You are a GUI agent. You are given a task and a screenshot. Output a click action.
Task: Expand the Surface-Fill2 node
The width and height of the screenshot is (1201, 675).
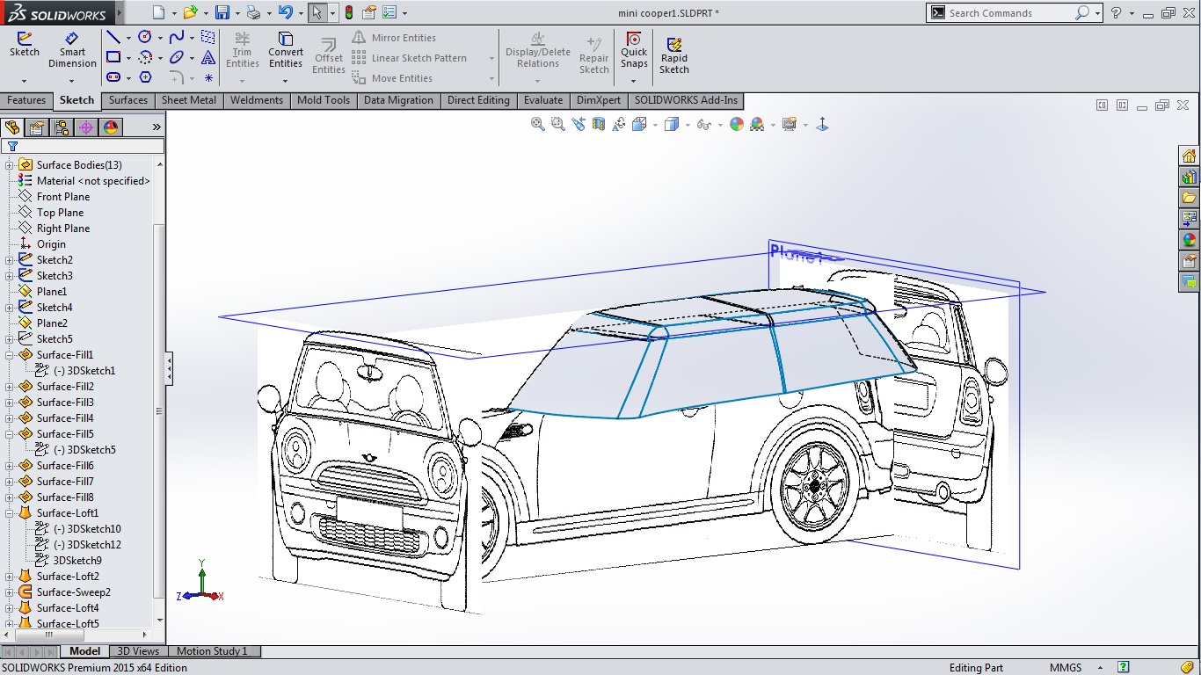pyautogui.click(x=10, y=387)
